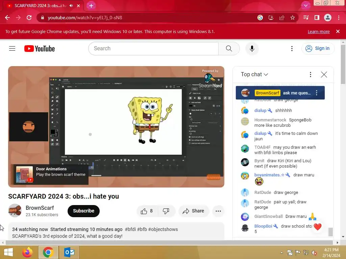346x259 pixels.
Task: Click the install/download page icon in address bar
Action: pyautogui.click(x=271, y=18)
